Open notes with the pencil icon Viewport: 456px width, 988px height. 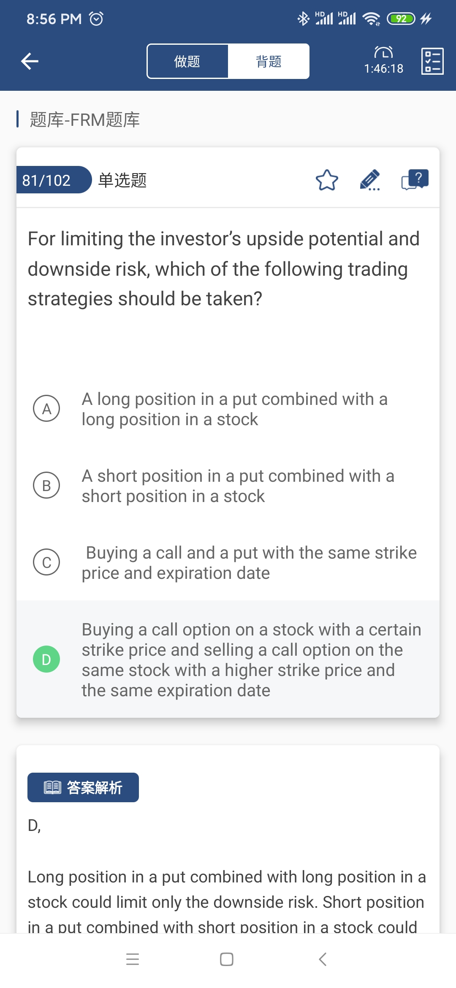[370, 180]
